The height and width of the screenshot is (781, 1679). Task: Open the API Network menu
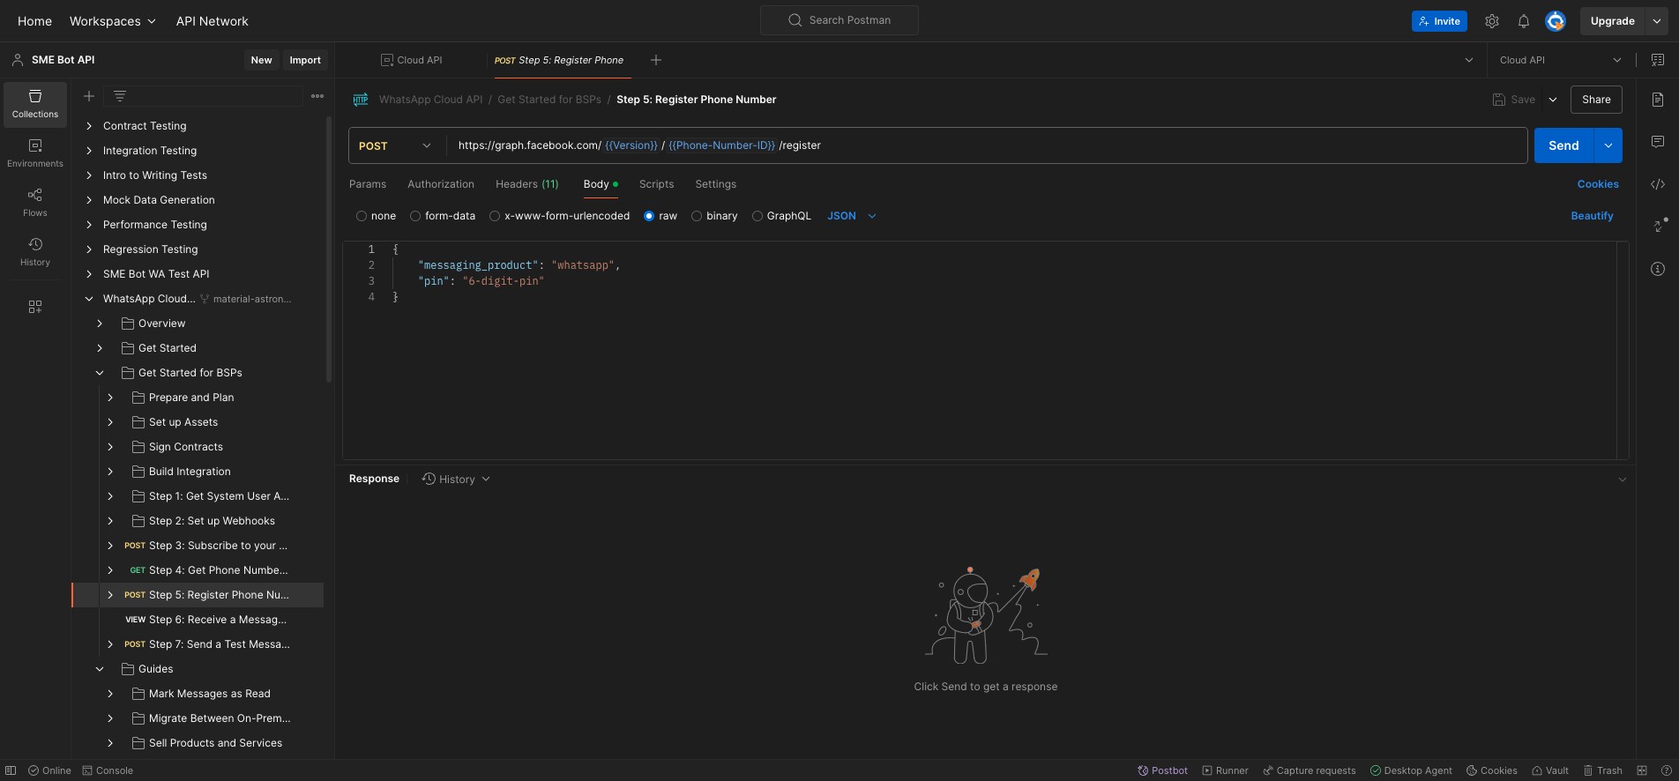click(x=212, y=21)
